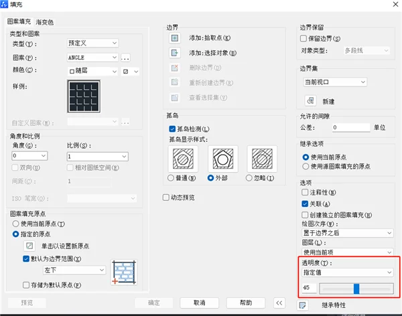402x316 pixels.
Task: Open the 透明度 指定值 dropdown
Action: 348,272
